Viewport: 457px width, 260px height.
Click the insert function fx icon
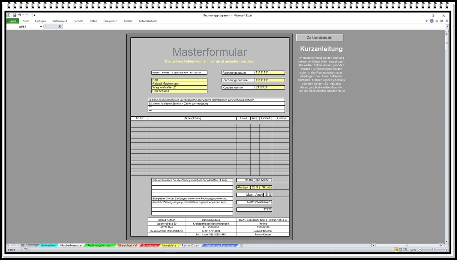tap(60, 27)
